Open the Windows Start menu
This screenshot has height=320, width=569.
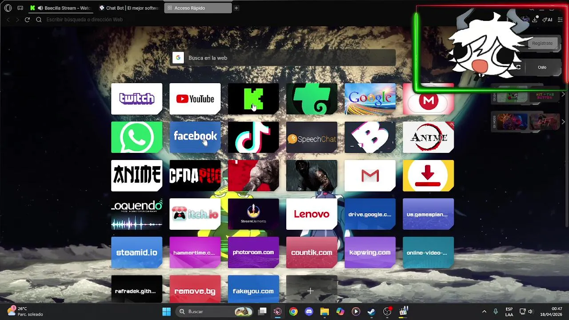[x=167, y=312]
